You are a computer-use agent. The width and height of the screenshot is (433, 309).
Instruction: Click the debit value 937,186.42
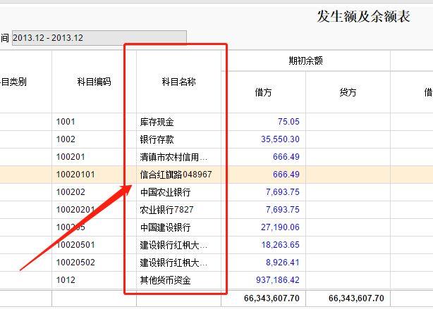(278, 280)
